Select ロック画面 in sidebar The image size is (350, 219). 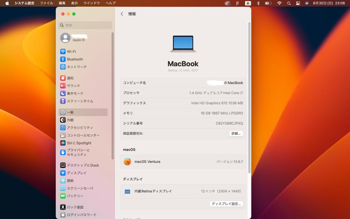tap(83, 207)
